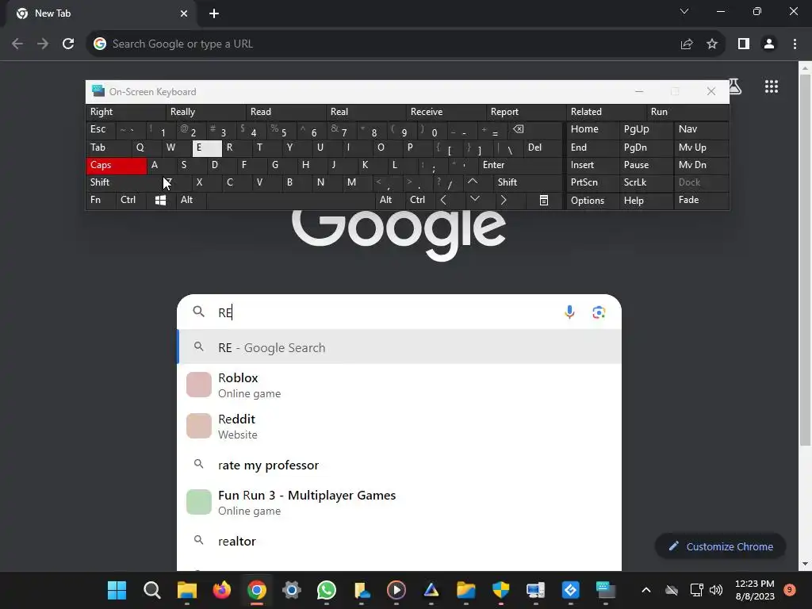This screenshot has width=812, height=609.
Task: Click the spacebar on On-Screen Keyboard
Action: (290, 200)
